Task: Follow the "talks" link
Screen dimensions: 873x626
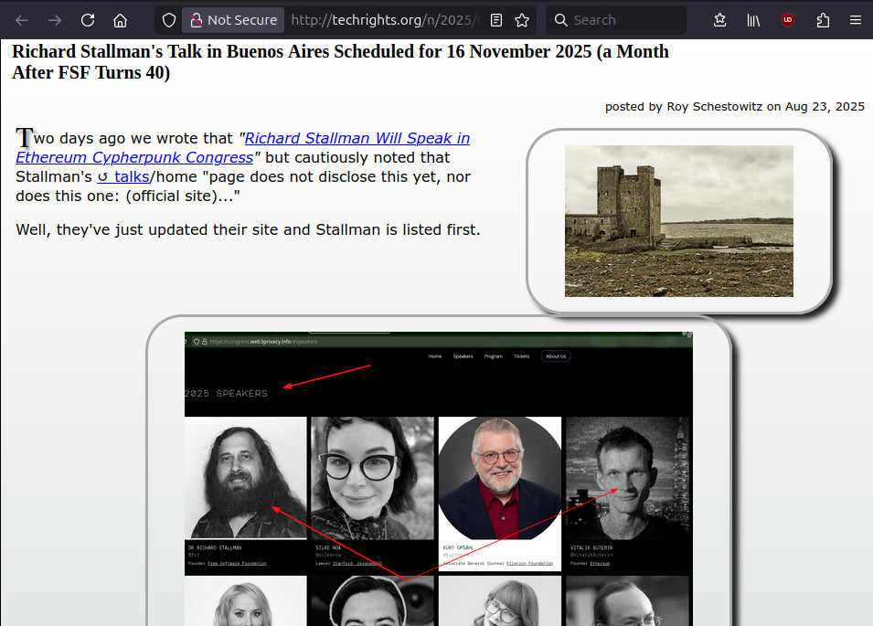Action: [123, 177]
